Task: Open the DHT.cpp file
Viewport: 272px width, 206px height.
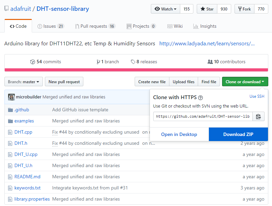Action: (x=23, y=132)
